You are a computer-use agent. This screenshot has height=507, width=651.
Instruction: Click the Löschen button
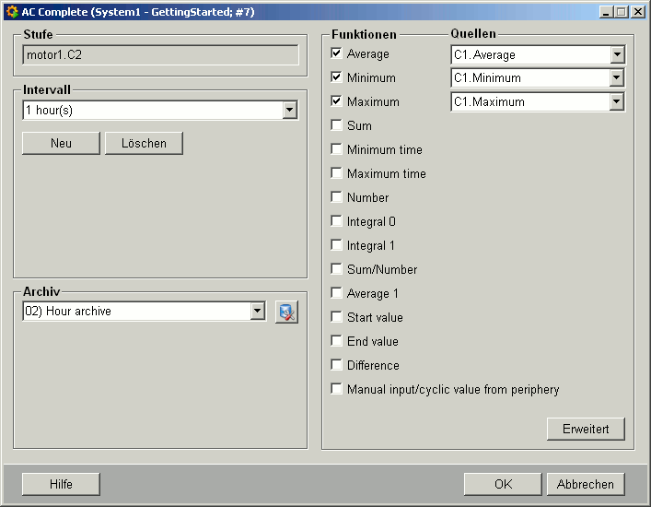tap(144, 144)
